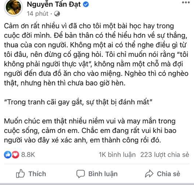Click the paragraph starting 'Muốn chúc em'
This screenshot has height=185, width=194.
point(90,131)
